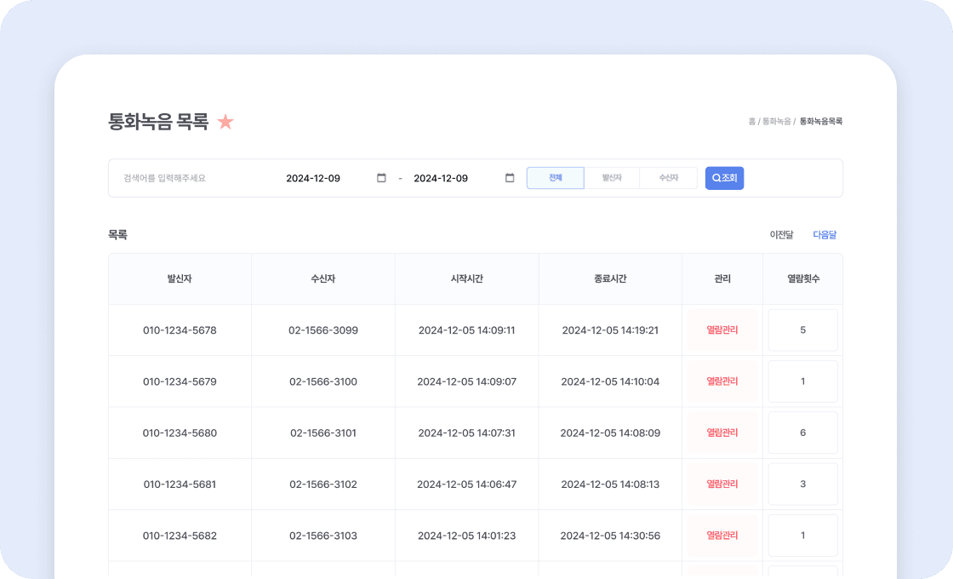Screen dimensions: 953x579
Task: Select the 발신자 filter option
Action: [x=611, y=178]
